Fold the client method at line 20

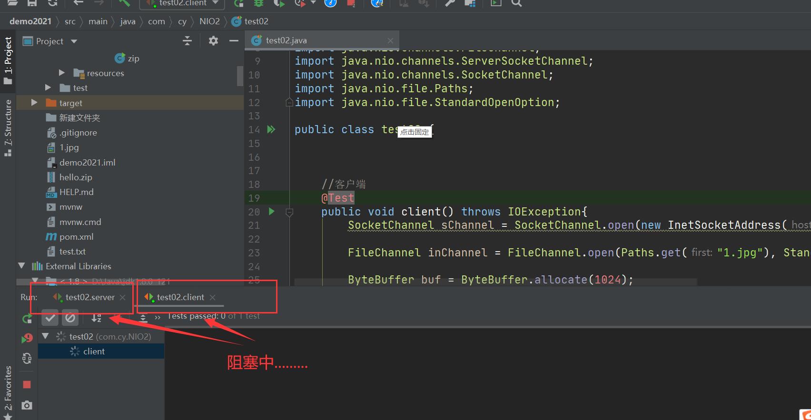pyautogui.click(x=289, y=212)
